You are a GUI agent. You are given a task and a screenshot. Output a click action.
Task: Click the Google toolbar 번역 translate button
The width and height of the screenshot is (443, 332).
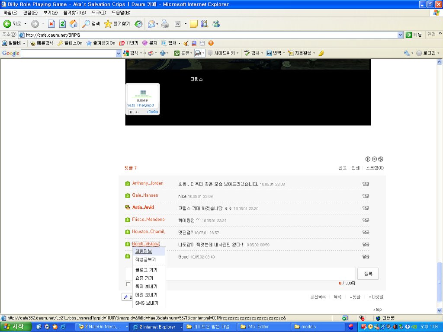point(273,53)
